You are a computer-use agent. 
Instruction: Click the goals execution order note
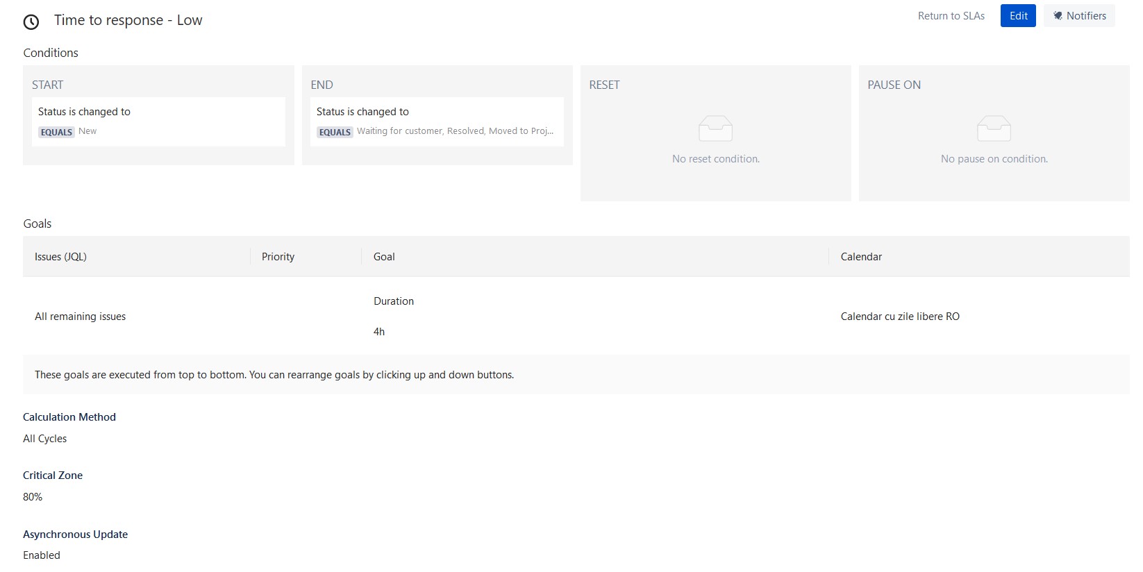coord(274,374)
